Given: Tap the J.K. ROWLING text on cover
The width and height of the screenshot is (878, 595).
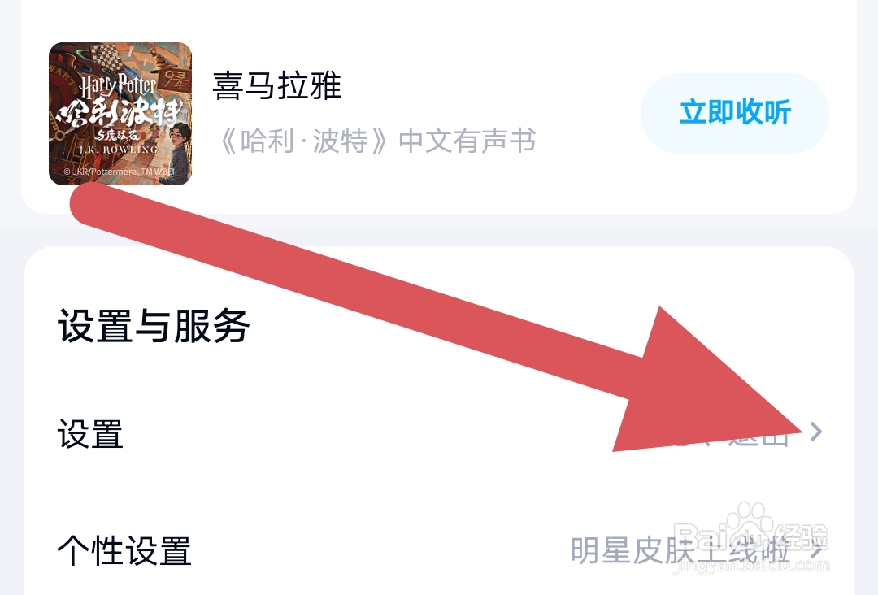Looking at the screenshot, I should click(118, 150).
